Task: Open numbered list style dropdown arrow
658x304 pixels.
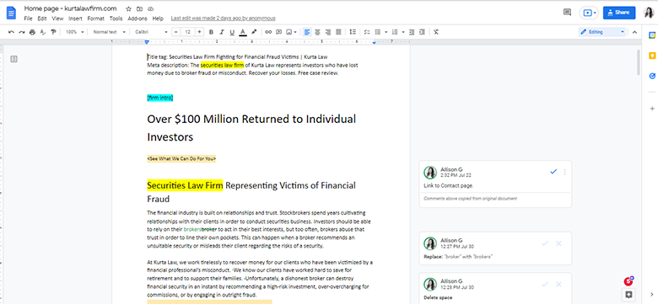Action: pyautogui.click(x=403, y=32)
